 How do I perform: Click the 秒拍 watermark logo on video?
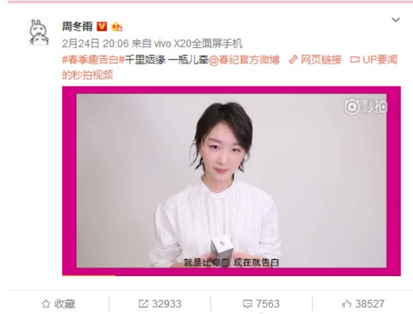(x=366, y=107)
